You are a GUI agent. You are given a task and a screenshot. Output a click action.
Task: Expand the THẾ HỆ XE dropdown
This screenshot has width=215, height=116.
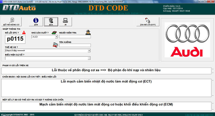[89, 51]
